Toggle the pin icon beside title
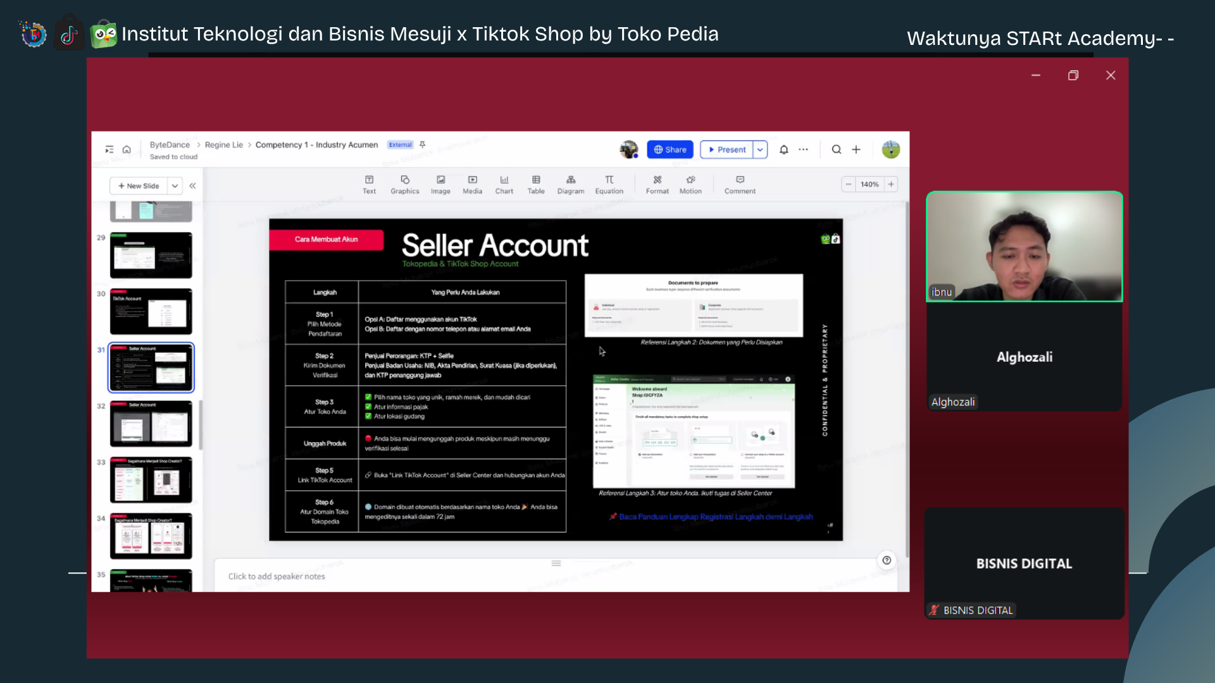Image resolution: width=1215 pixels, height=683 pixels. [422, 145]
